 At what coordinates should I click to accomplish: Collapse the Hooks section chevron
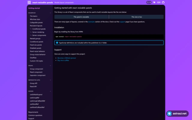(50, 91)
